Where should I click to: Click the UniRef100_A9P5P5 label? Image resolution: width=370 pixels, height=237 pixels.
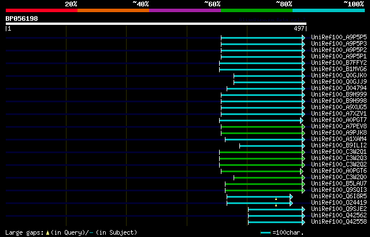coord(339,37)
